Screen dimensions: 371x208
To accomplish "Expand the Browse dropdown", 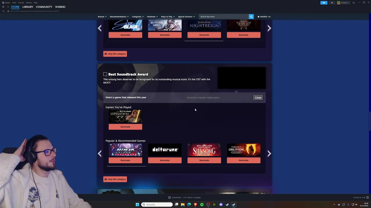I will tap(102, 16).
